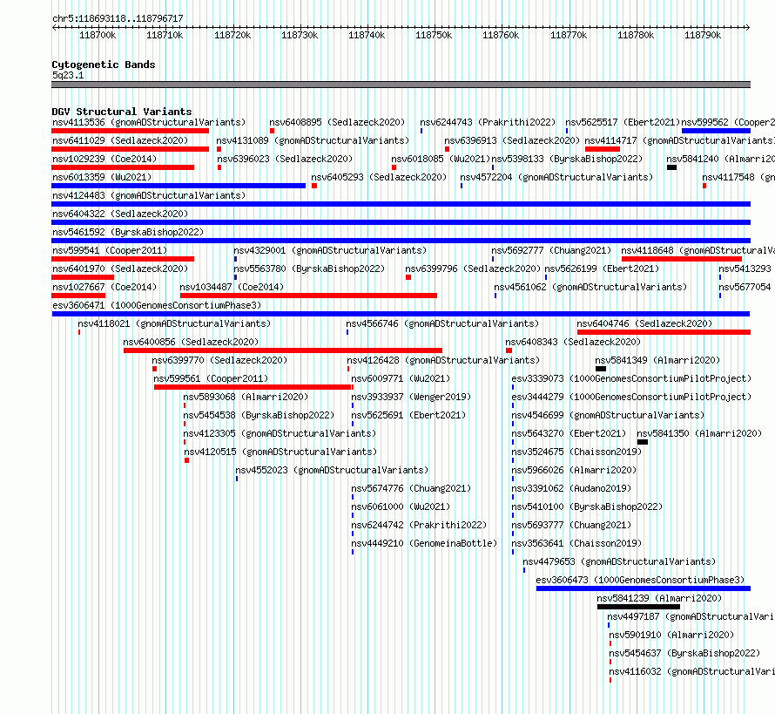Click nsv4120515 (gnomADStructuralVariants) label
Image resolution: width=775 pixels, height=714 pixels.
[x=280, y=452]
